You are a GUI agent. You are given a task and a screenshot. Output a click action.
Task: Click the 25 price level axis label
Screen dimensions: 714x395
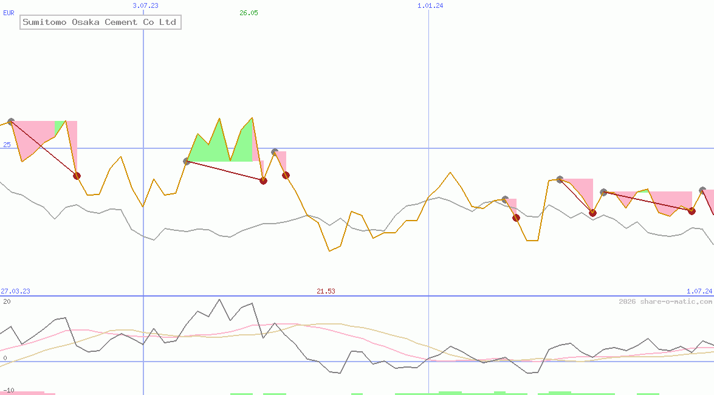(7, 145)
